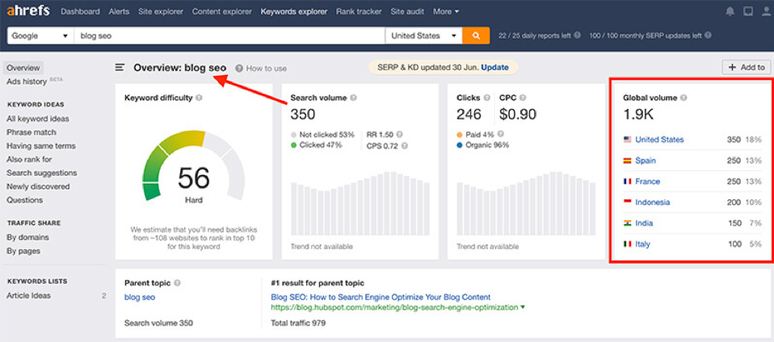The image size is (774, 342).
Task: Open Content explorer
Action: click(x=221, y=11)
